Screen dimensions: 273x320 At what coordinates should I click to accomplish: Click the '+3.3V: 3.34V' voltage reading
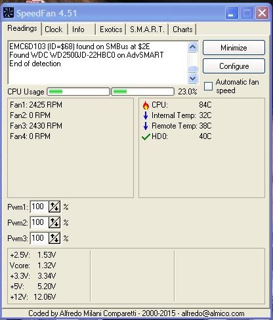point(33,276)
